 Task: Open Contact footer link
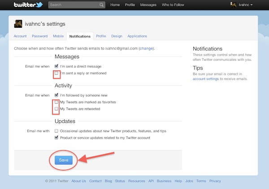95,181
